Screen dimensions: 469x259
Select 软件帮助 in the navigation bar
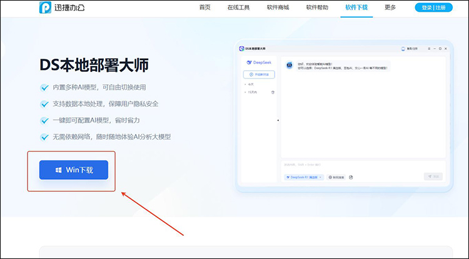317,7
